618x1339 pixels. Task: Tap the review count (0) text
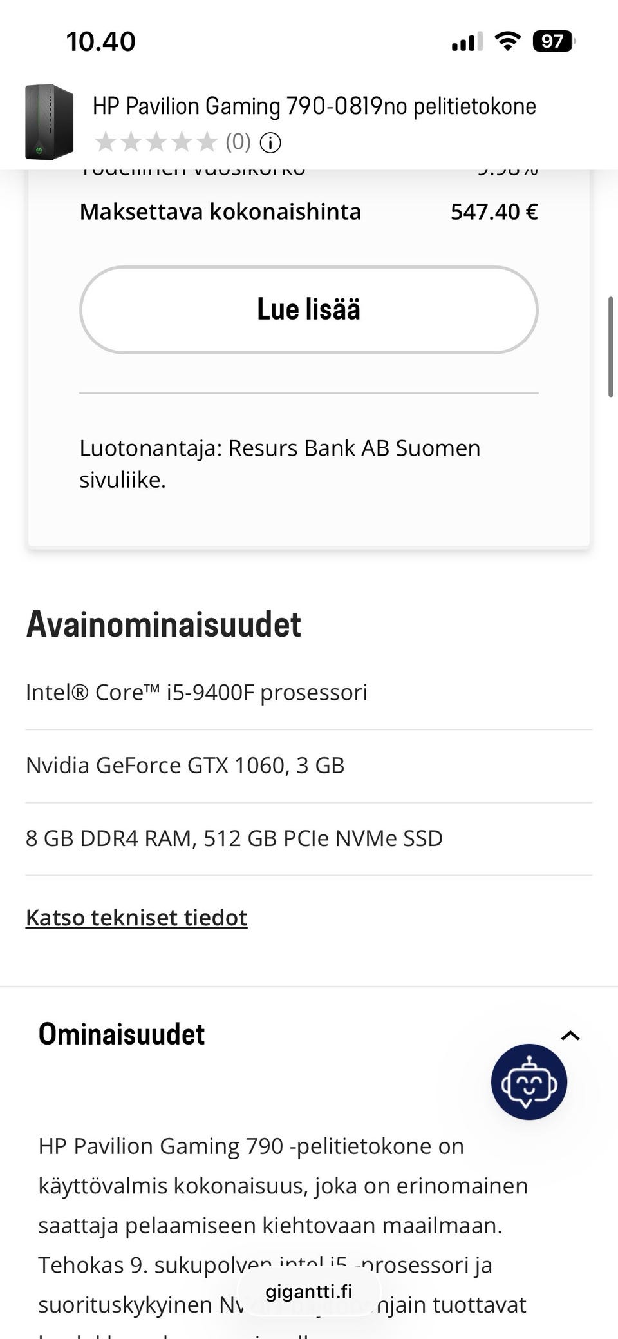coord(238,142)
